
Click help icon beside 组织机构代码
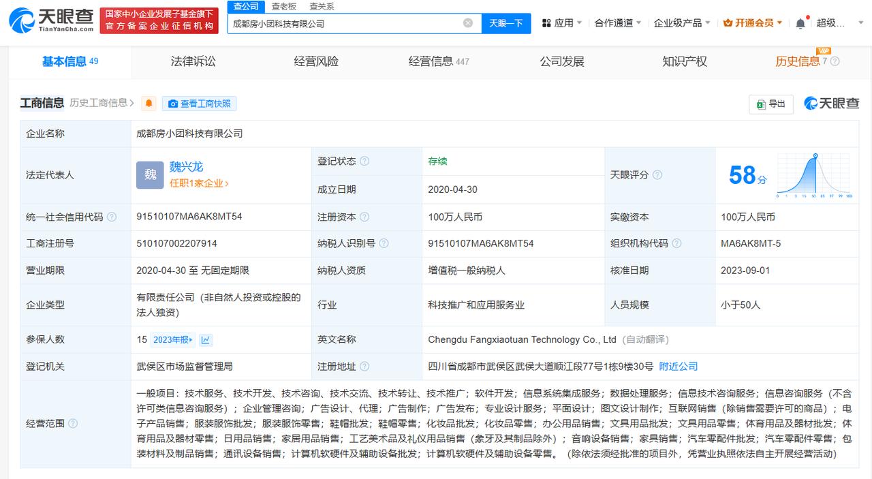coord(676,243)
